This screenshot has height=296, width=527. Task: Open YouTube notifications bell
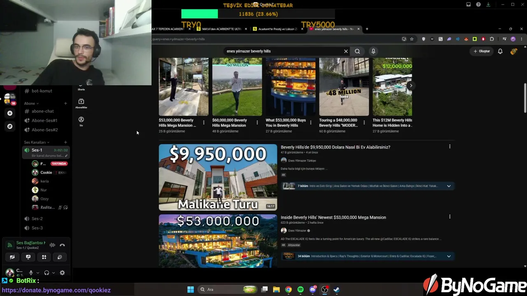click(x=500, y=51)
